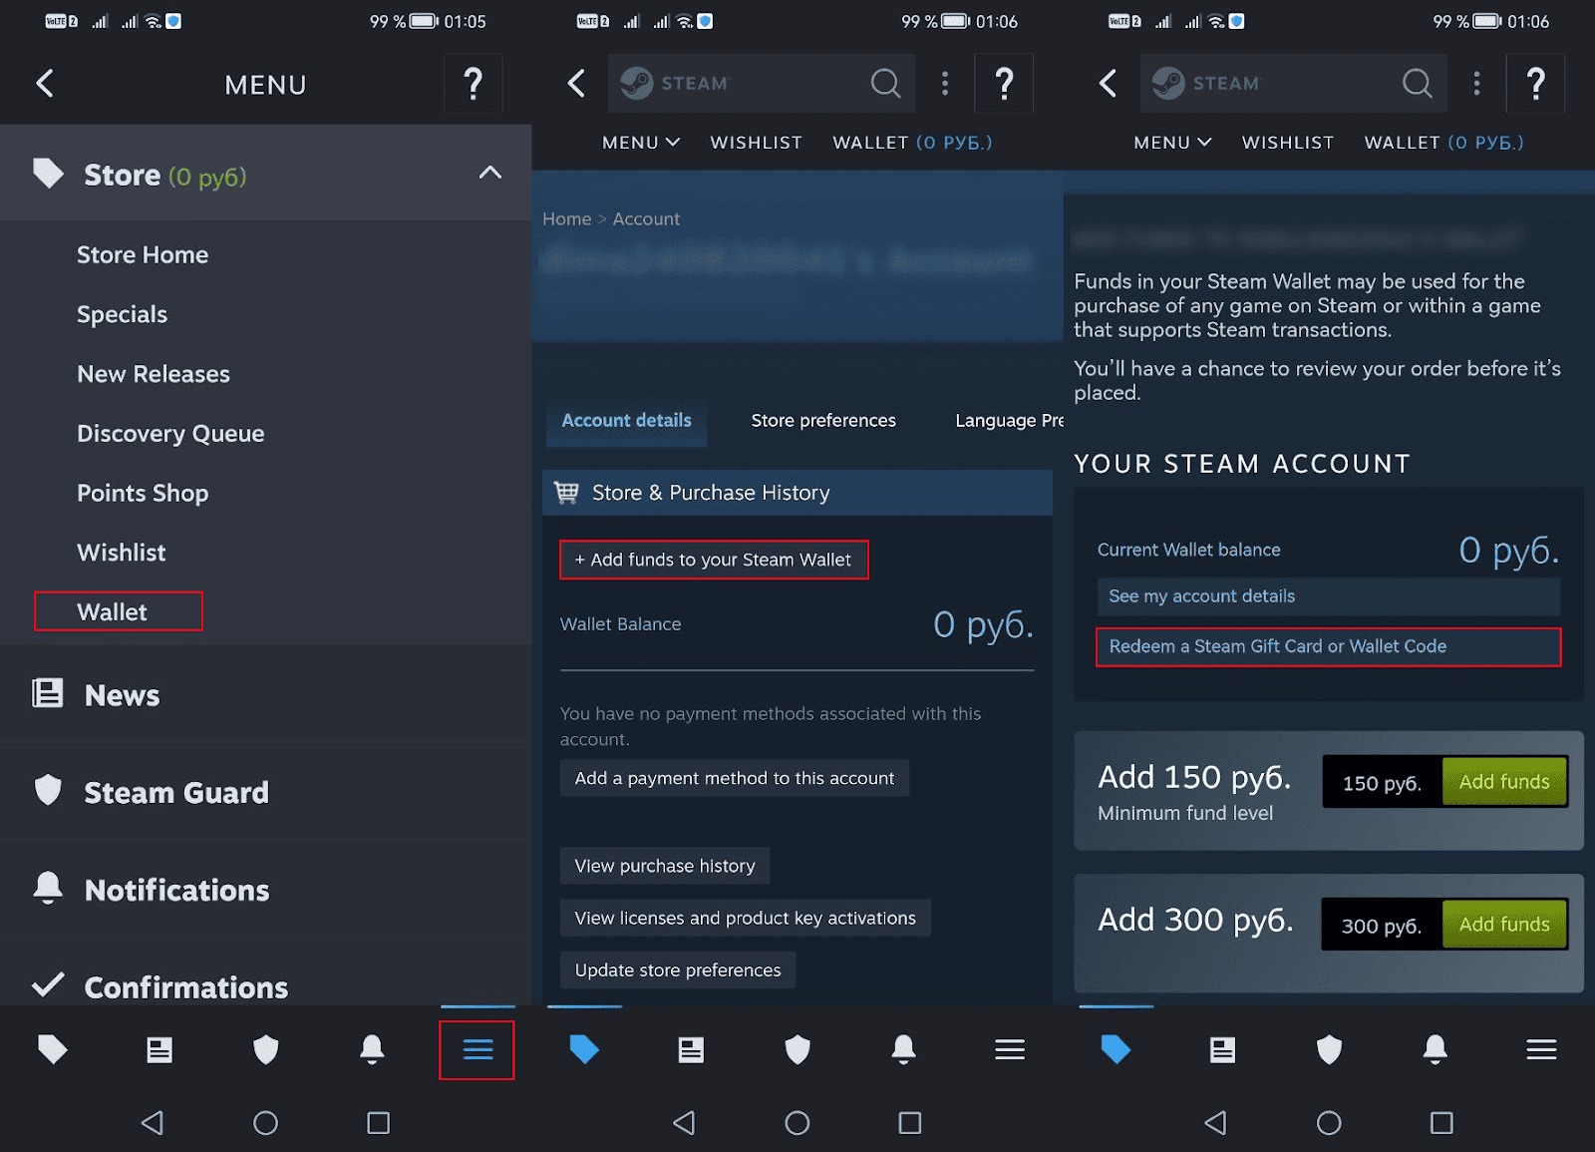Open WALLET (0 РУБ.) on middle screen
This screenshot has width=1595, height=1152.
[x=912, y=143]
